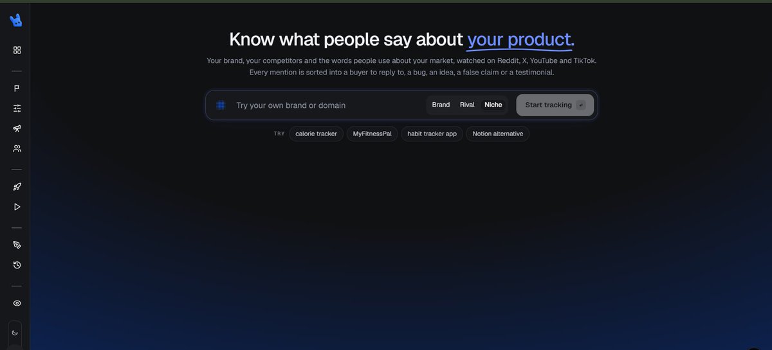772x350 pixels.
Task: Select the Brand mode option
Action: point(441,105)
